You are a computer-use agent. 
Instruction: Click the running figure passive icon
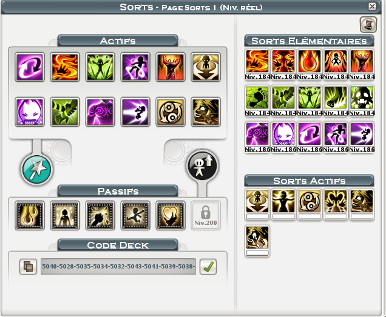coord(135,216)
